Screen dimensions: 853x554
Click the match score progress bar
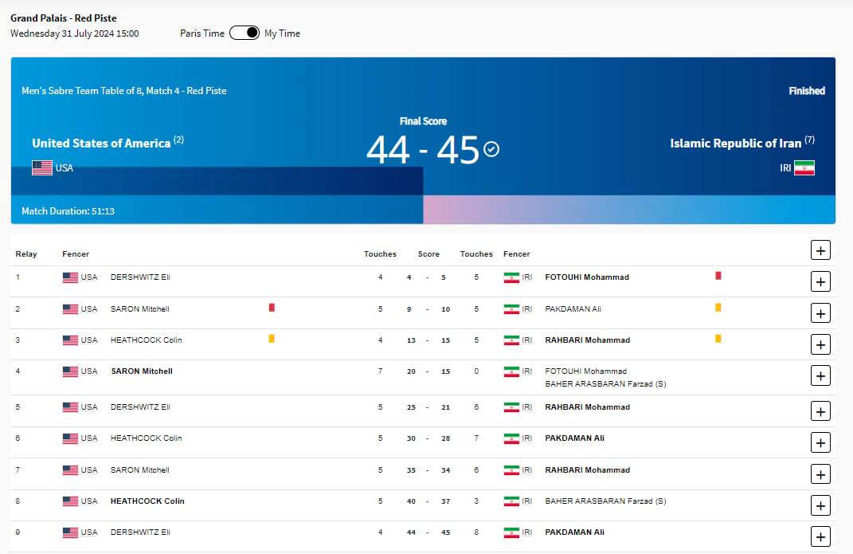(x=423, y=209)
